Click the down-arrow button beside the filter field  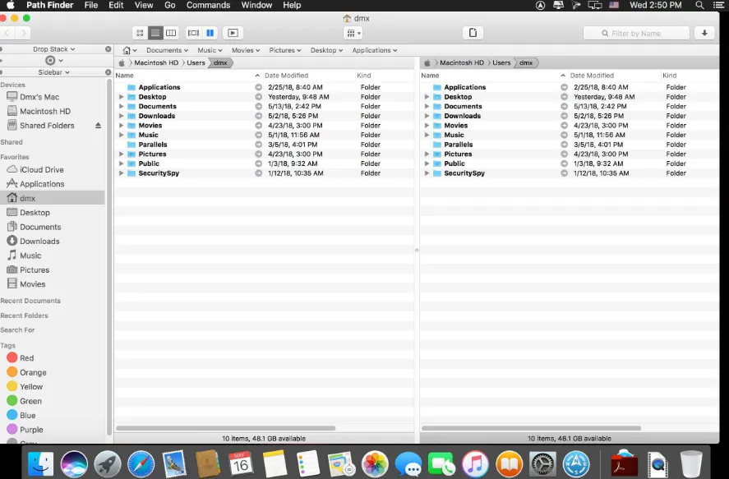tap(704, 33)
